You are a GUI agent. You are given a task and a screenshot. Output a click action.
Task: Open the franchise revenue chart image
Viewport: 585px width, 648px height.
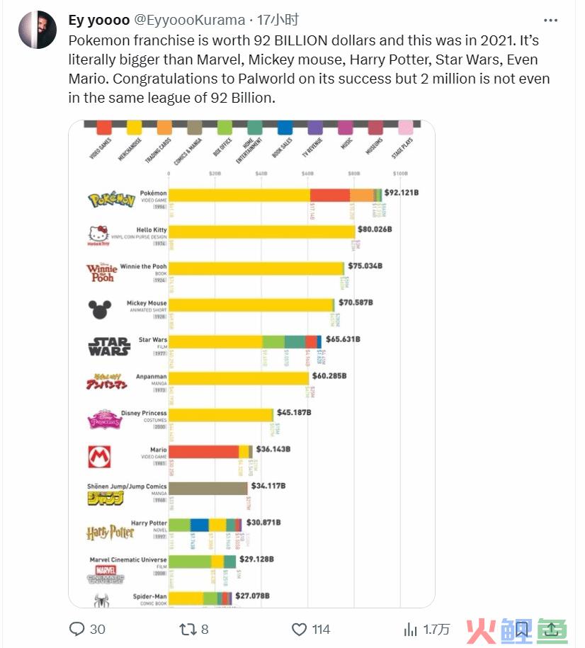[252, 364]
